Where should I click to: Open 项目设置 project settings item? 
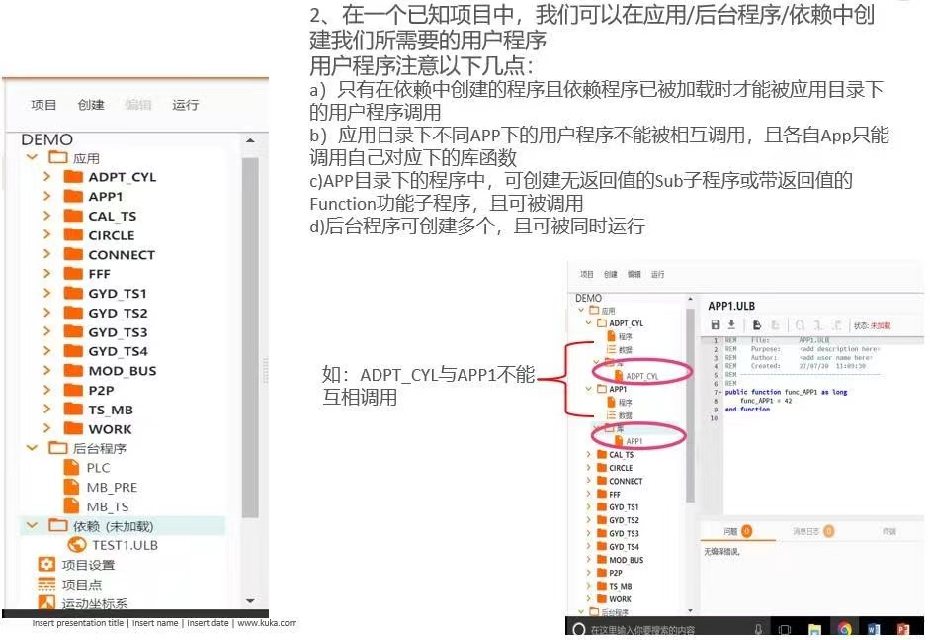(x=76, y=565)
